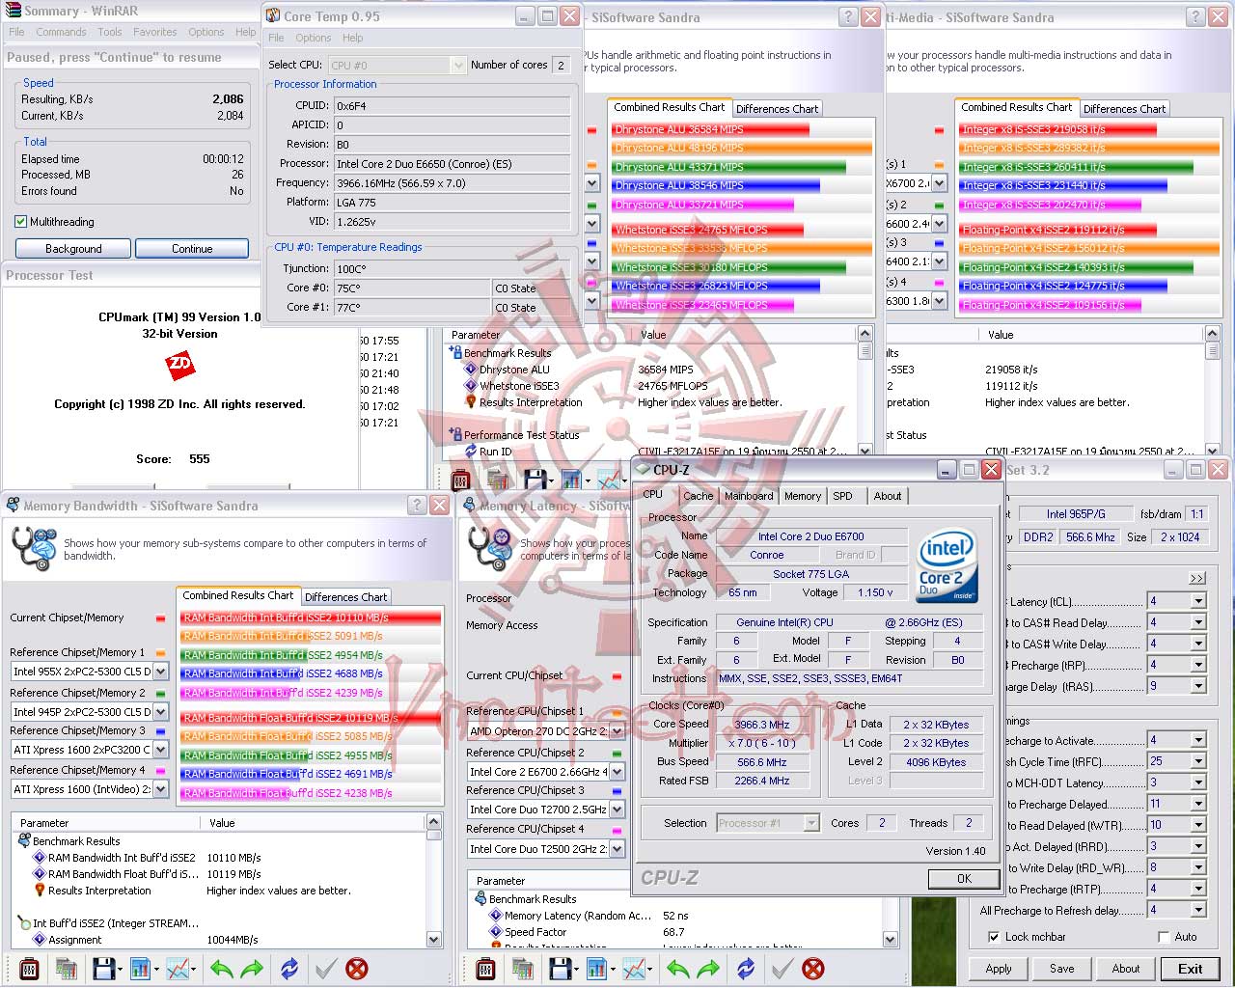Click Apply in the MemSet window
Image resolution: width=1235 pixels, height=988 pixels.
[x=999, y=969]
